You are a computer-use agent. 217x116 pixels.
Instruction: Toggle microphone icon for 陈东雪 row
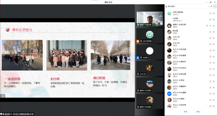[210, 32]
